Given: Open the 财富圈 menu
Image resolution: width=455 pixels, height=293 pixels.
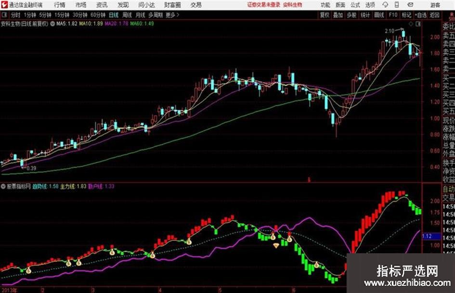Looking at the screenshot, I should pos(172,5).
